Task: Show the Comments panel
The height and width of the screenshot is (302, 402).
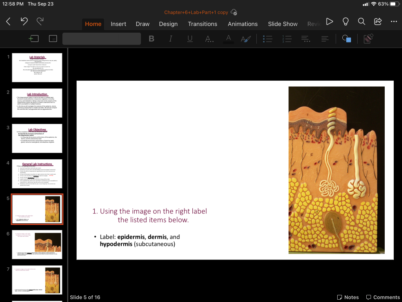Action: point(383,297)
